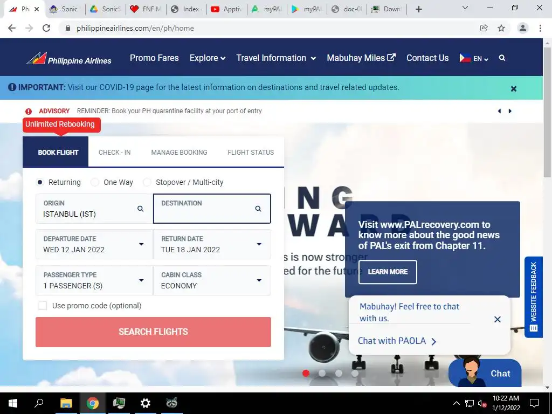The width and height of the screenshot is (552, 414).
Task: Open the EN language selector
Action: point(474,58)
